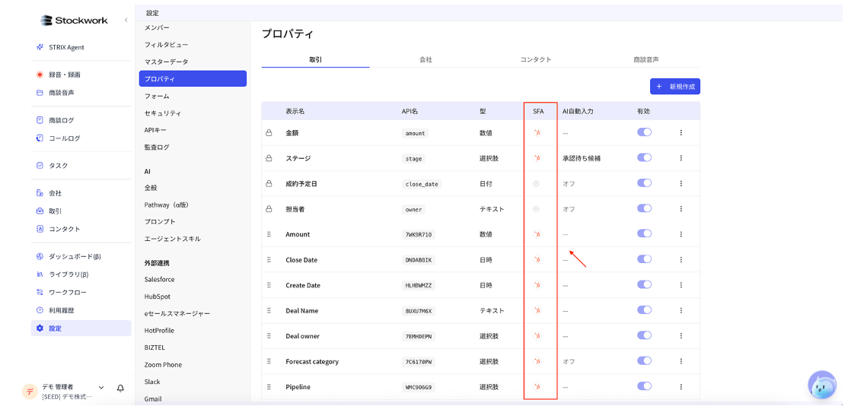Click the 利用履歴 clock icon

40,310
